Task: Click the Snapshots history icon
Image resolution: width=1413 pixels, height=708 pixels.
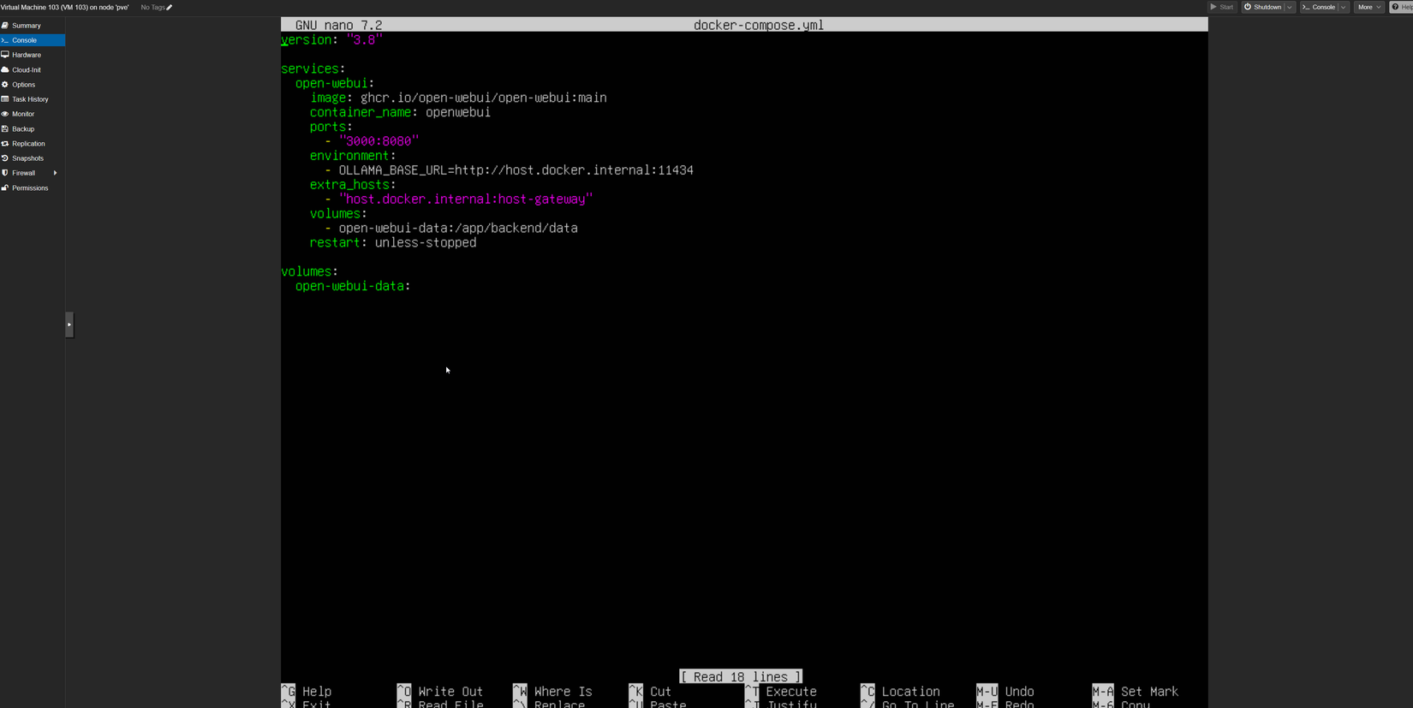Action: (5, 158)
